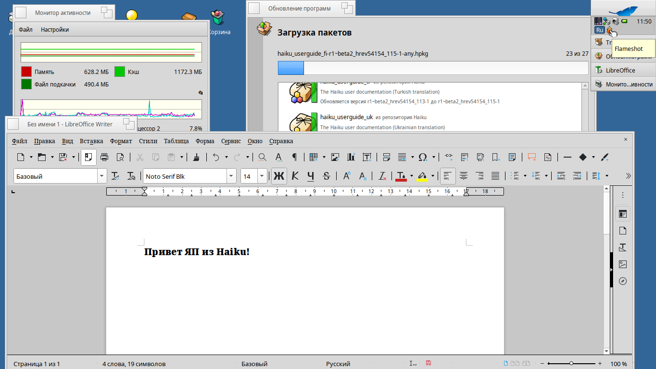Expand the paragraph style dropdown (Базовый)

[x=102, y=176]
